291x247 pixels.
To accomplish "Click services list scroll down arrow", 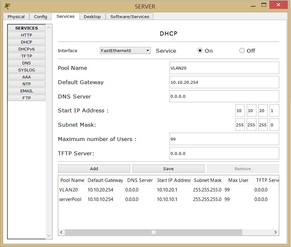I will (49, 236).
